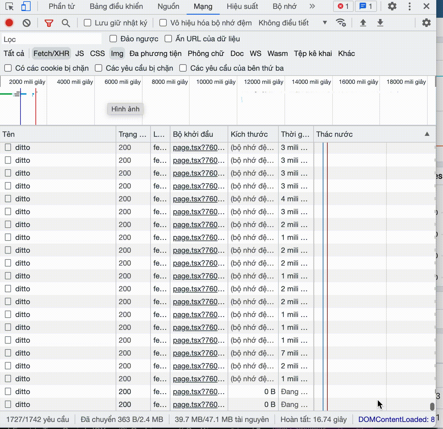Click the 1727/1742 yêu cầu status
Viewport: 443px width, 429px height.
38,419
